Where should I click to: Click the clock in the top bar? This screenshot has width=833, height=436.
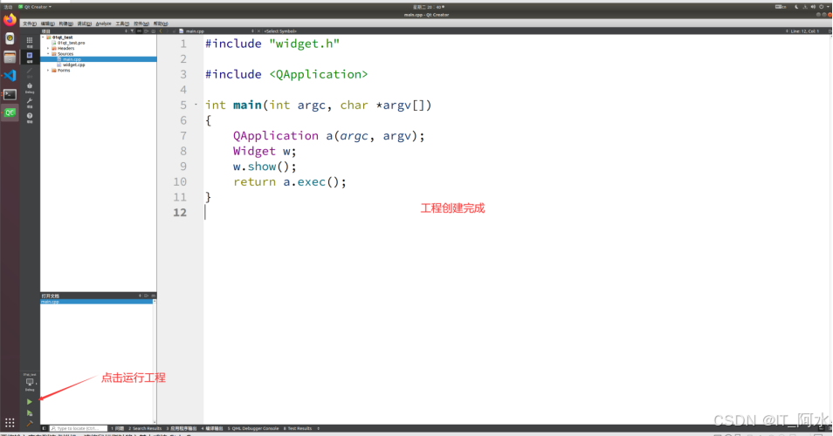[428, 7]
